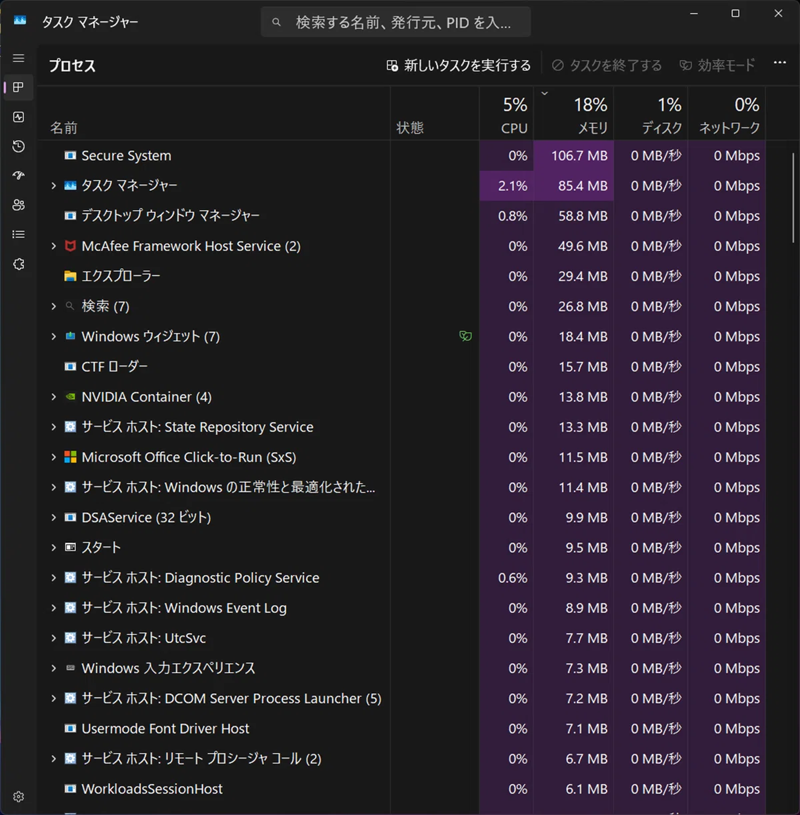Open the hamburger navigation menu
Image resolution: width=800 pixels, height=815 pixels.
(x=19, y=58)
